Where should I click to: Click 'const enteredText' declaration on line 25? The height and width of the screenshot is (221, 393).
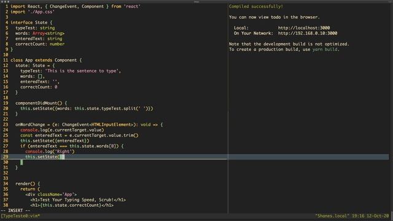pos(79,135)
